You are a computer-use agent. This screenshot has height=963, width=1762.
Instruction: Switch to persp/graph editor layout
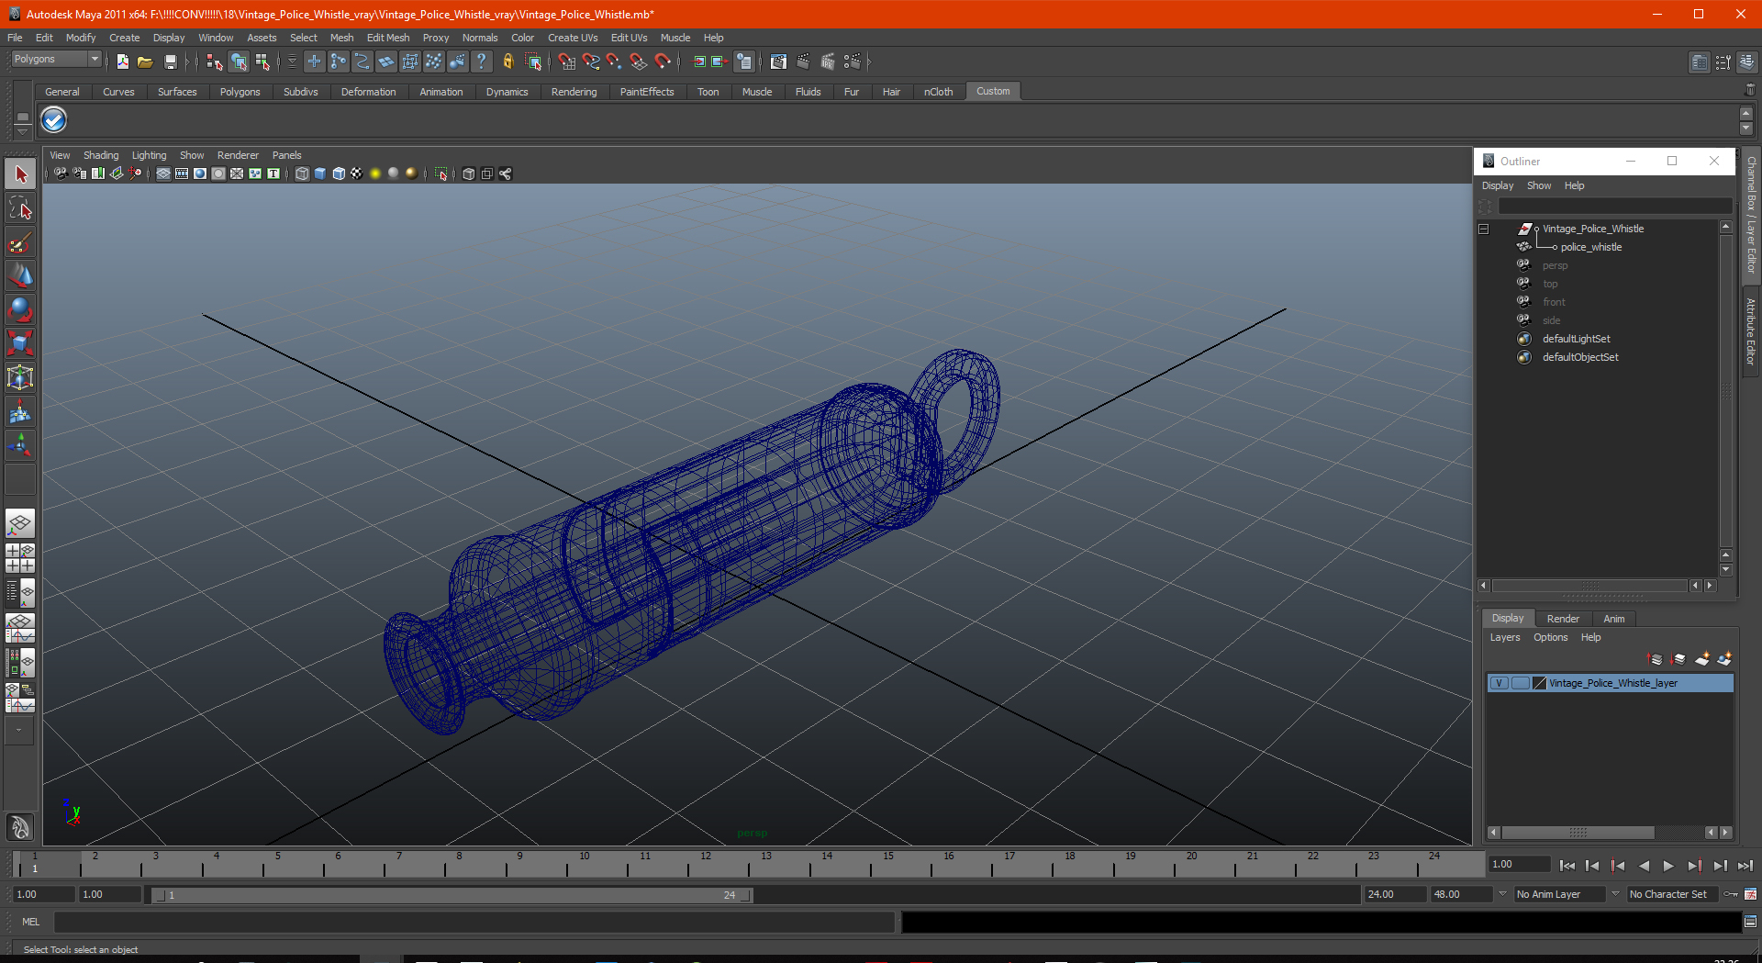coord(20,628)
